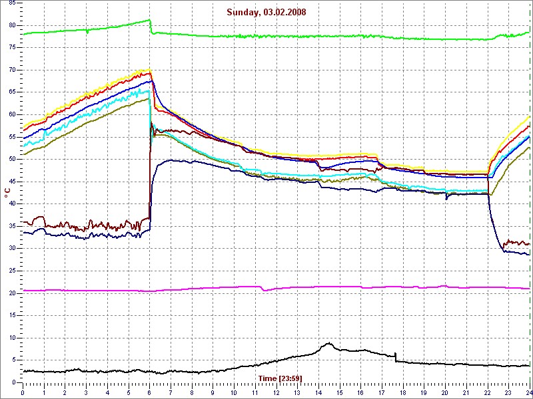Click the chart title Sunday, 03.02.2008
This screenshot has width=533, height=399.
coord(266,13)
